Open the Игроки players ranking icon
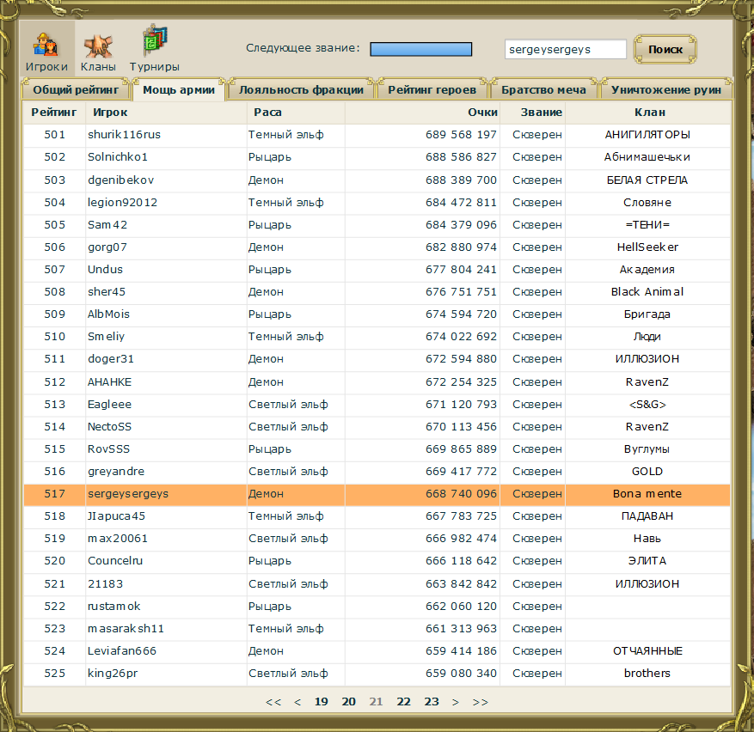The height and width of the screenshot is (732, 754). [46, 50]
